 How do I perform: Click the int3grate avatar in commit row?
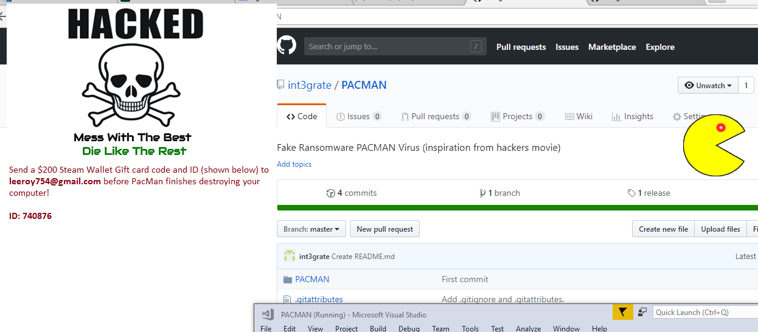point(290,256)
